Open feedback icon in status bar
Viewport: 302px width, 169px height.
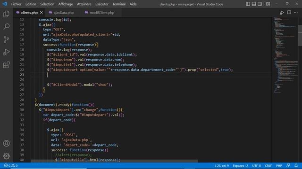(x=288, y=166)
